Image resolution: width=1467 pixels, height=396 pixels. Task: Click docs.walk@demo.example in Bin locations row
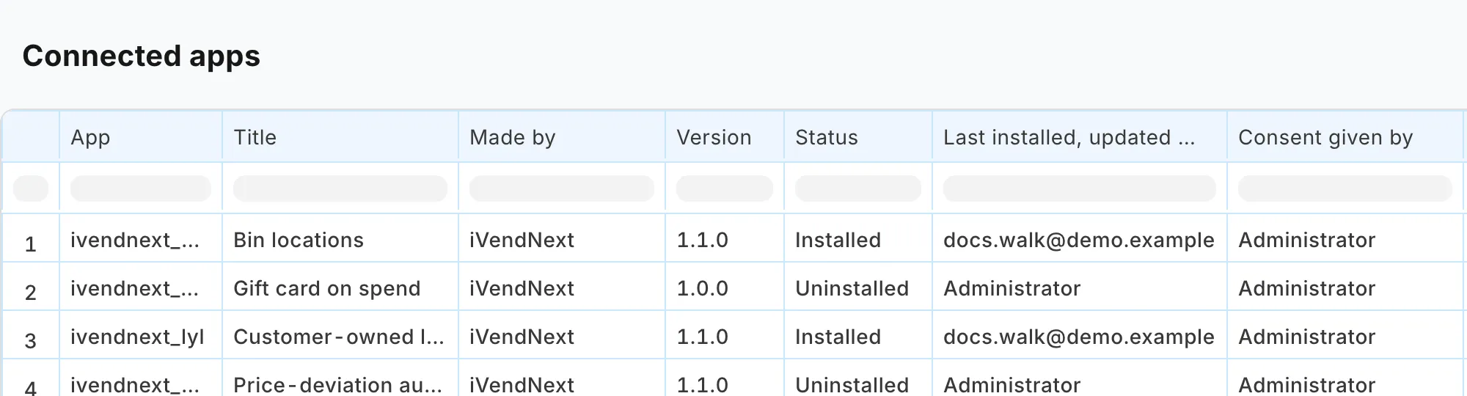pyautogui.click(x=1080, y=240)
